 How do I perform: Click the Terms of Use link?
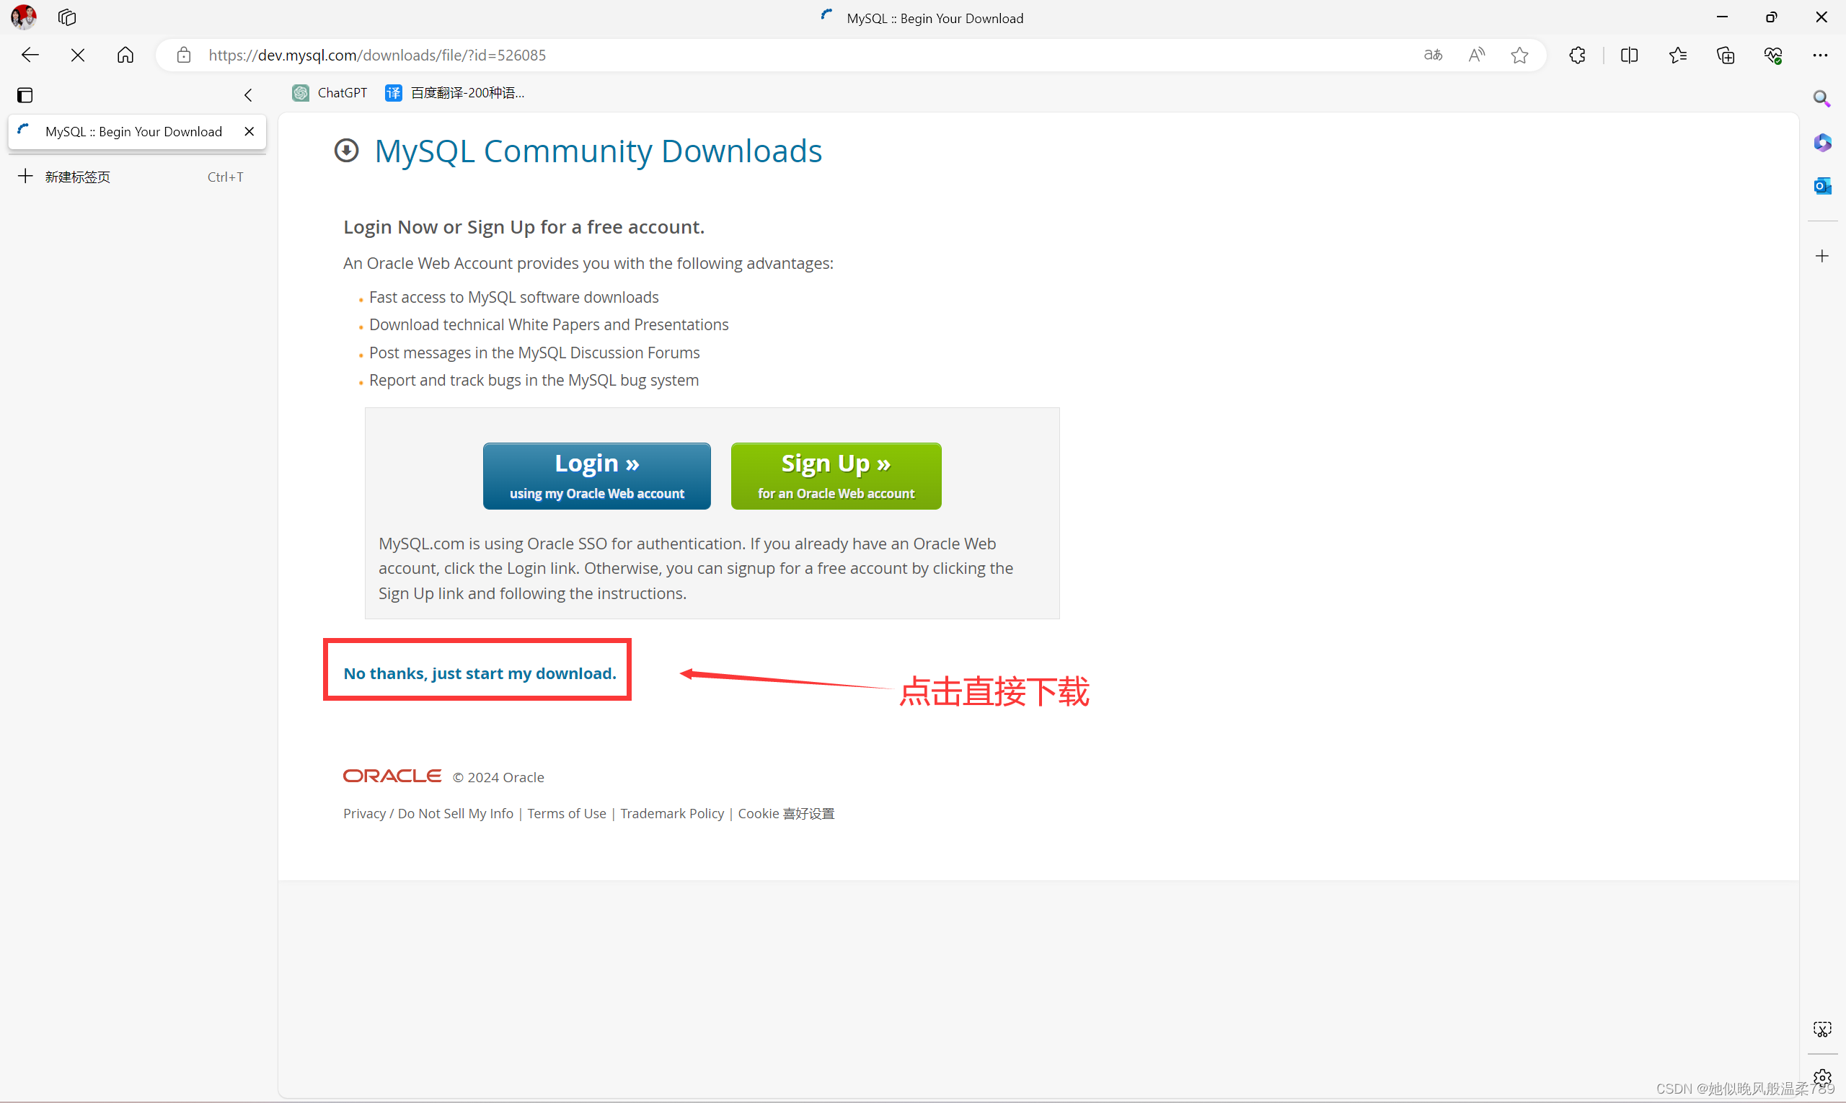[565, 812]
